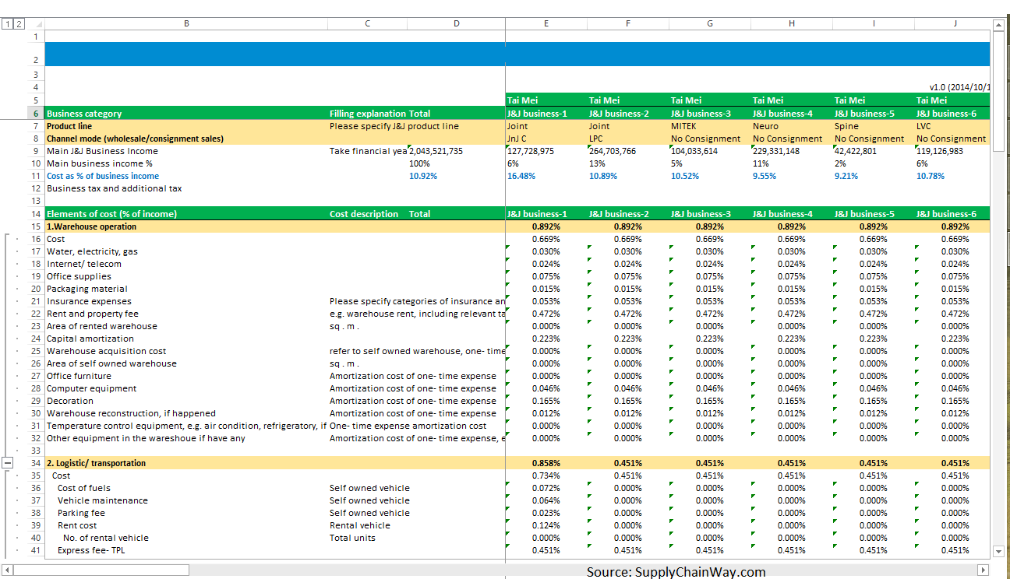Select the 'Business category' cell

(186, 114)
